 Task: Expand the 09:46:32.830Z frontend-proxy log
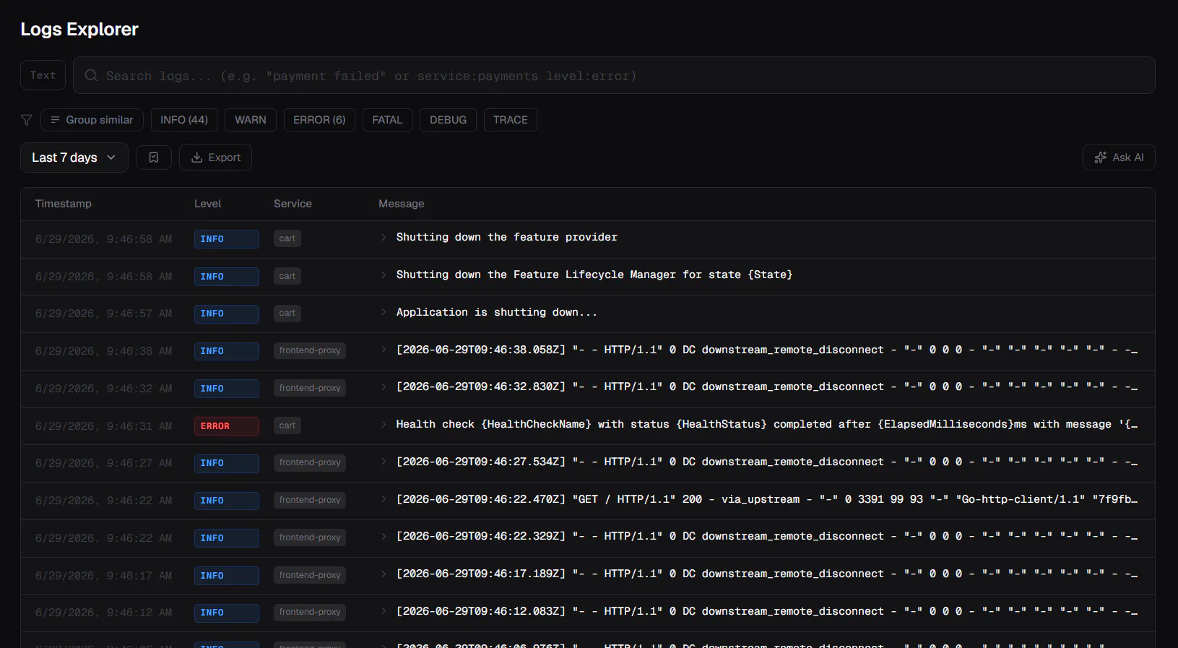[x=384, y=386]
